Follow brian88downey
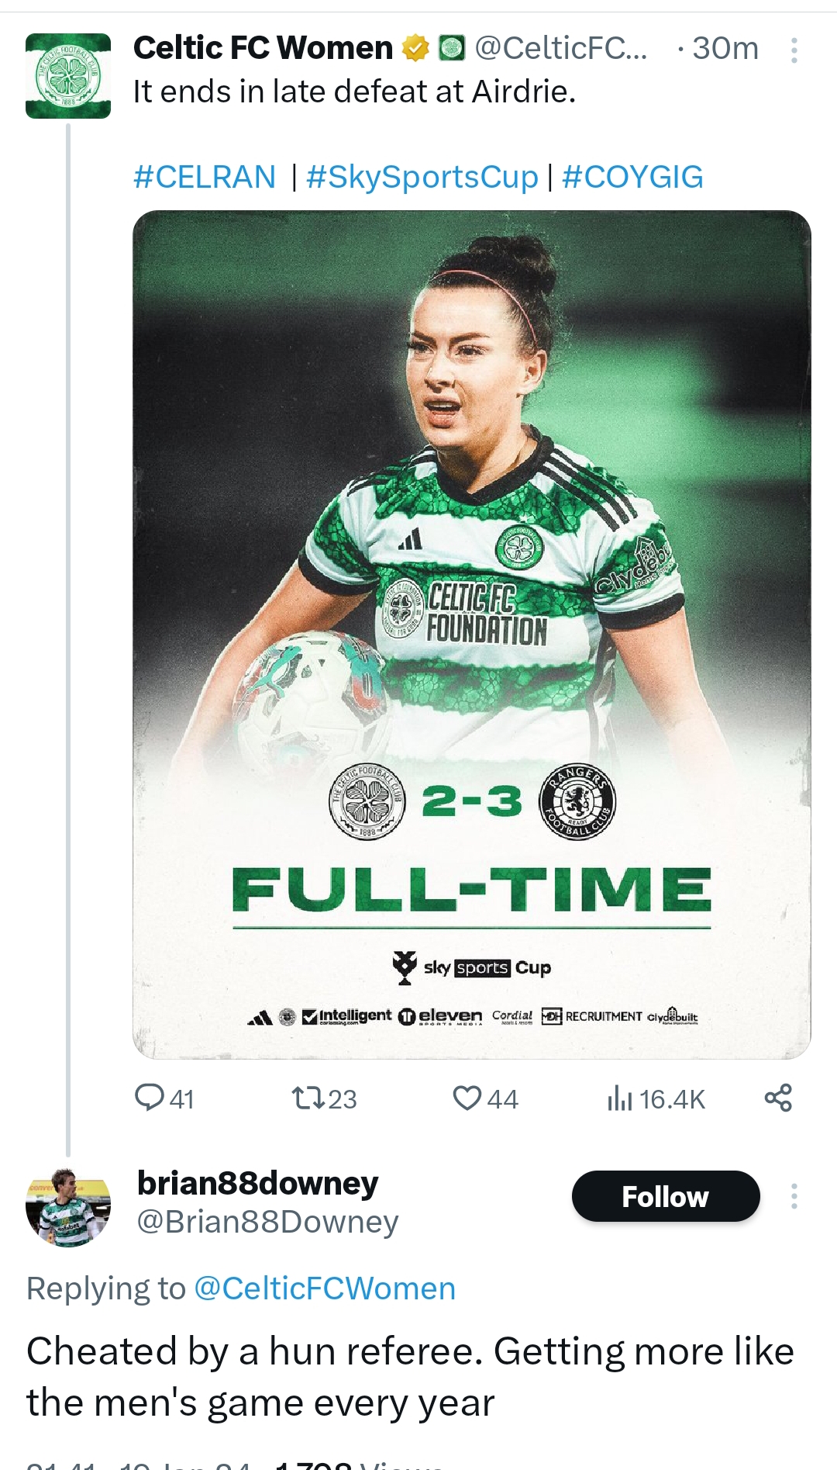The image size is (837, 1470). [665, 1196]
